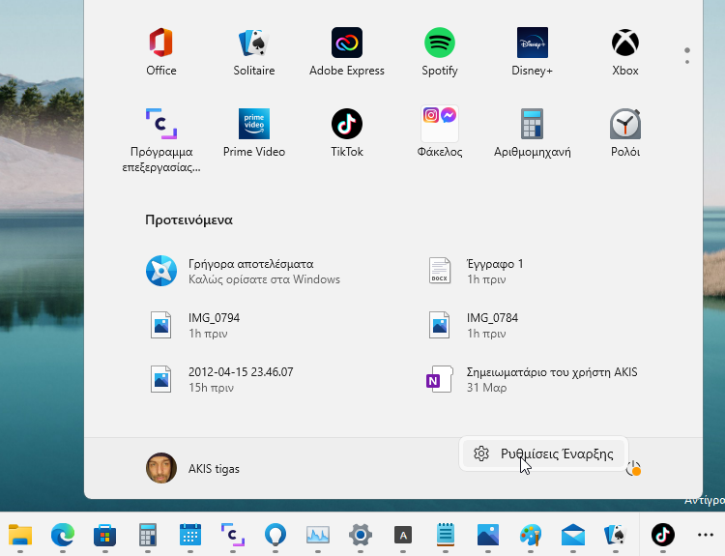Launch Solitaire from the pinned apps grid
Screen dimensions: 725x556
[254, 52]
